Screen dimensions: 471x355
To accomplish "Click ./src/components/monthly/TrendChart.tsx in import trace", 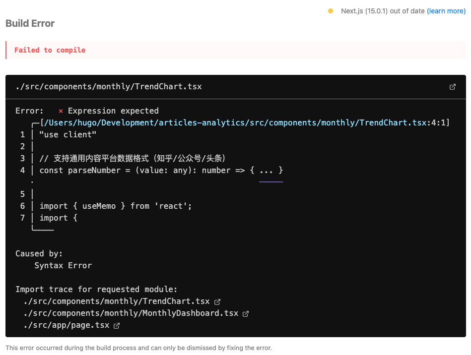I will point(117,301).
